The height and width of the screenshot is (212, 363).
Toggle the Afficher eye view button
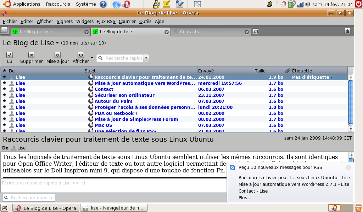[x=81, y=55]
